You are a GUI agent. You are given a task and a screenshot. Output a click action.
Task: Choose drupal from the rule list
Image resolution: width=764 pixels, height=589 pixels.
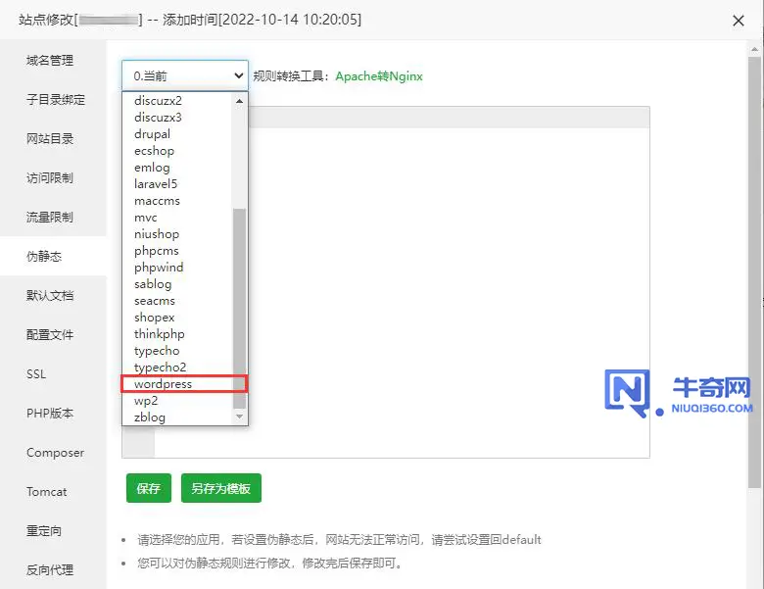[177, 133]
